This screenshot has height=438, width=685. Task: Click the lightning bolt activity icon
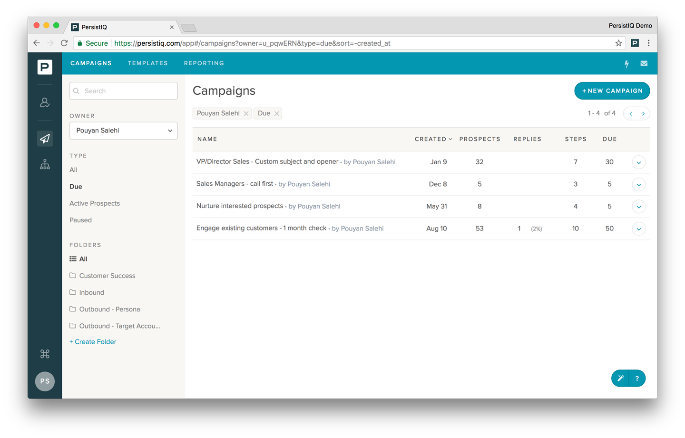pos(626,64)
